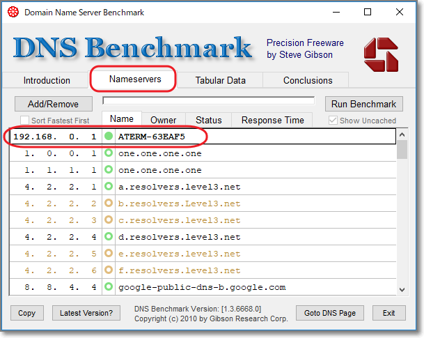
Task: Open the Conclusions tab
Action: pyautogui.click(x=308, y=80)
